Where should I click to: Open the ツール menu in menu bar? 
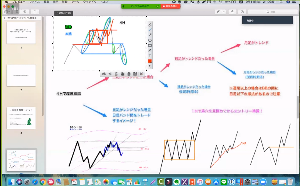[75, 2]
